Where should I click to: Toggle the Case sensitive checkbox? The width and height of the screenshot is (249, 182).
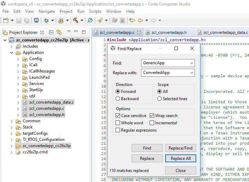click(118, 116)
